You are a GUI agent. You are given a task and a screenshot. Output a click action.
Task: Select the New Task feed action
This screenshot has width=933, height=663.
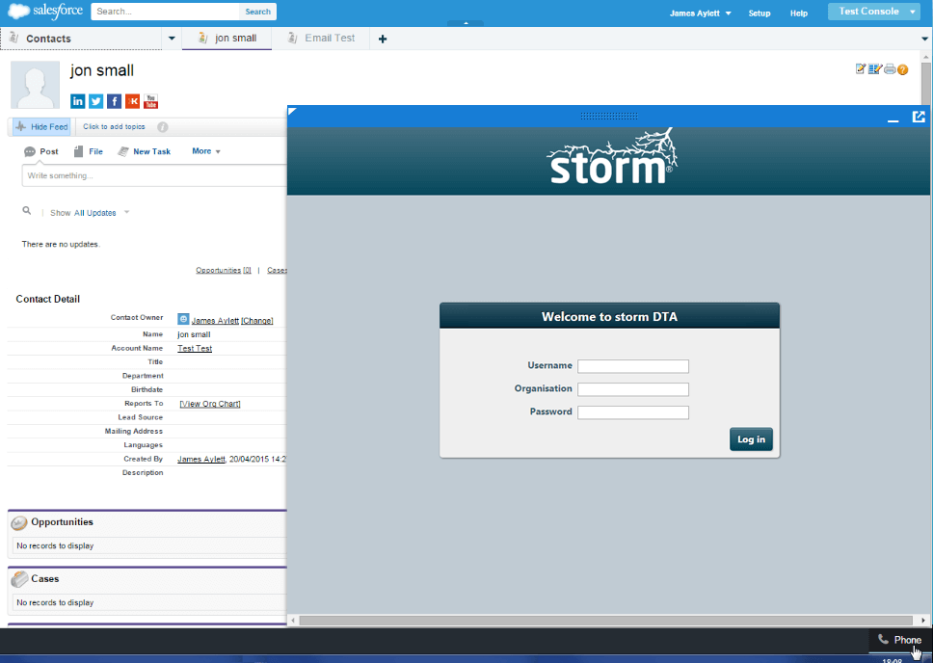point(144,151)
